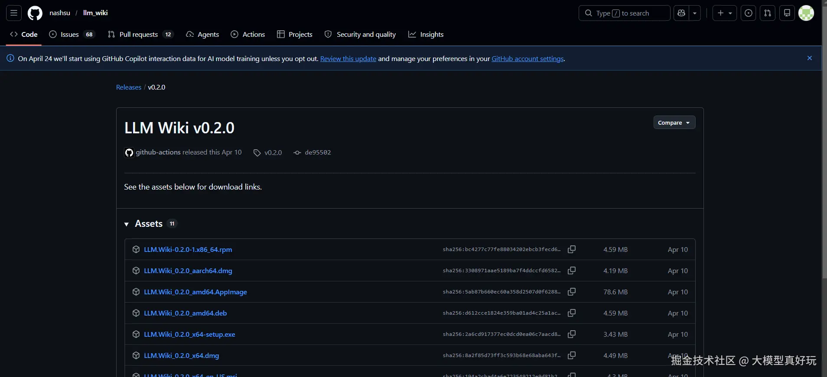Go back to Releases breadcrumb
827x377 pixels.
pyautogui.click(x=129, y=87)
